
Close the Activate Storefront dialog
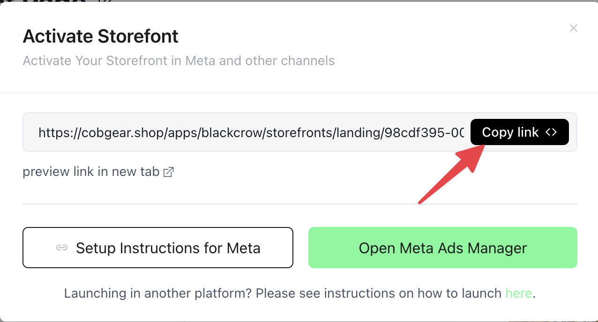573,28
